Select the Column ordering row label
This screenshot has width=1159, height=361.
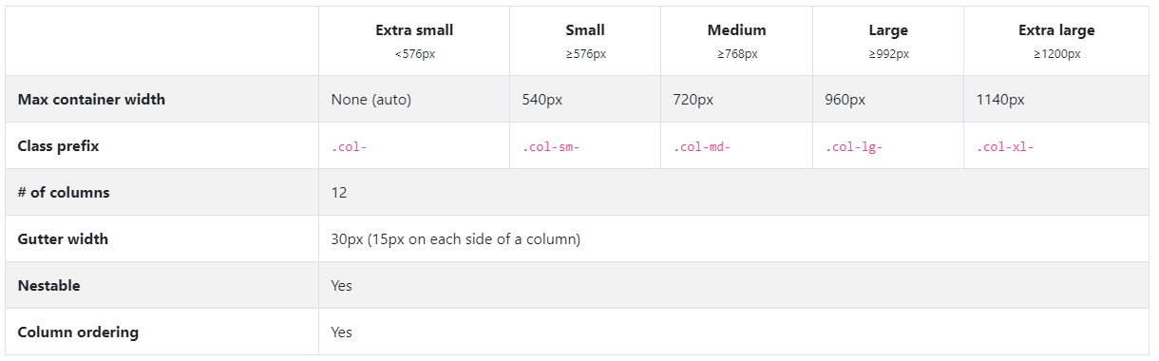(x=78, y=332)
